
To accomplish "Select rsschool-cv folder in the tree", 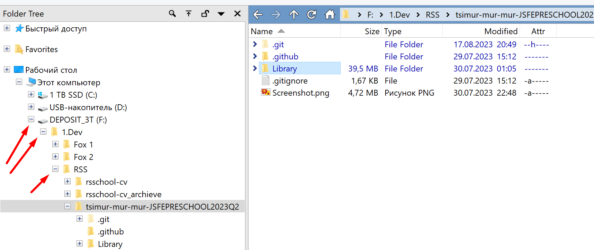I will click(x=106, y=182).
